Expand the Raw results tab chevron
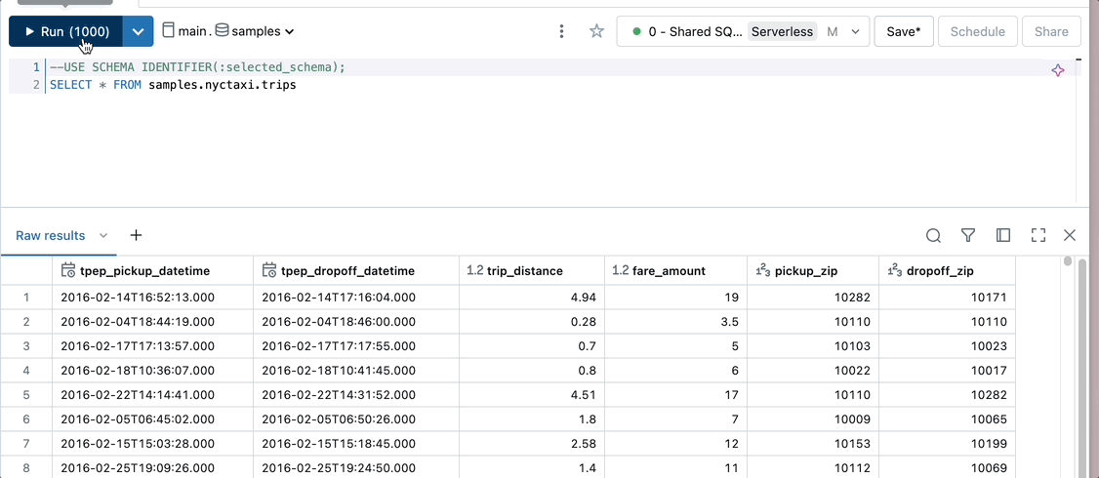Image resolution: width=1099 pixels, height=478 pixels. (103, 235)
